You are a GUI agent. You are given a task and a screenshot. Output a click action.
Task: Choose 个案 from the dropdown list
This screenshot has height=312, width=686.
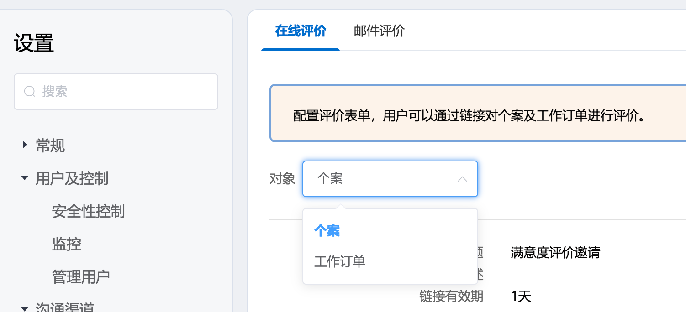coord(327,231)
